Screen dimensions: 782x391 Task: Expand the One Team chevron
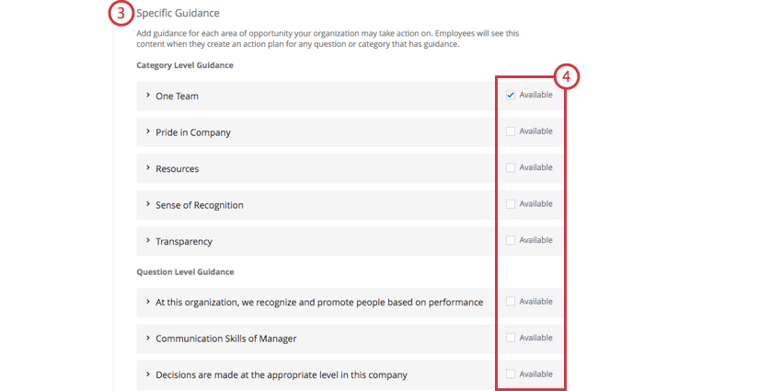[x=147, y=96]
